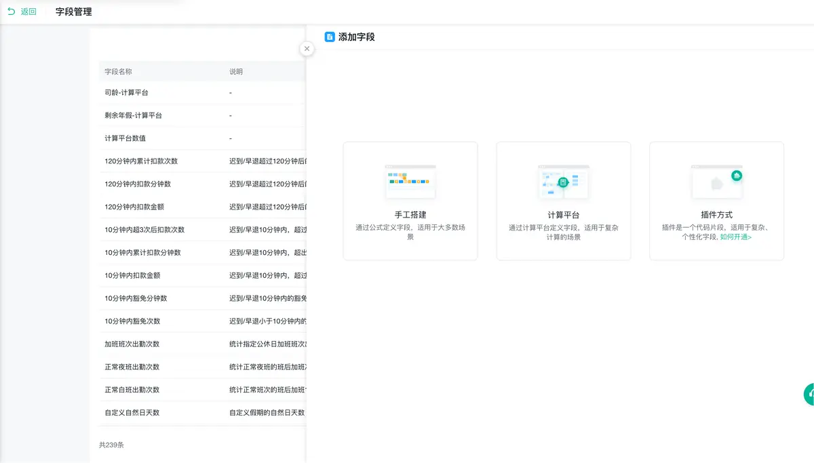Click the 插件方式 card title

pyautogui.click(x=716, y=215)
